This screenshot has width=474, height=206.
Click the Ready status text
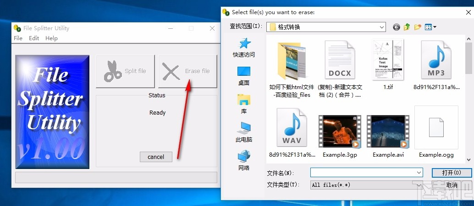(158, 113)
